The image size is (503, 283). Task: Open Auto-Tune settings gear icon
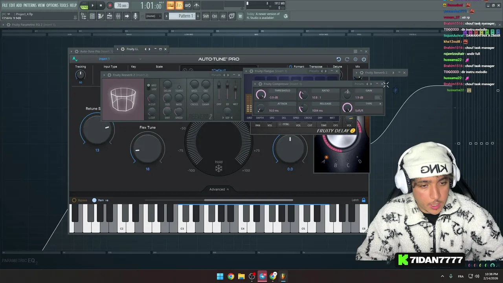point(355,59)
